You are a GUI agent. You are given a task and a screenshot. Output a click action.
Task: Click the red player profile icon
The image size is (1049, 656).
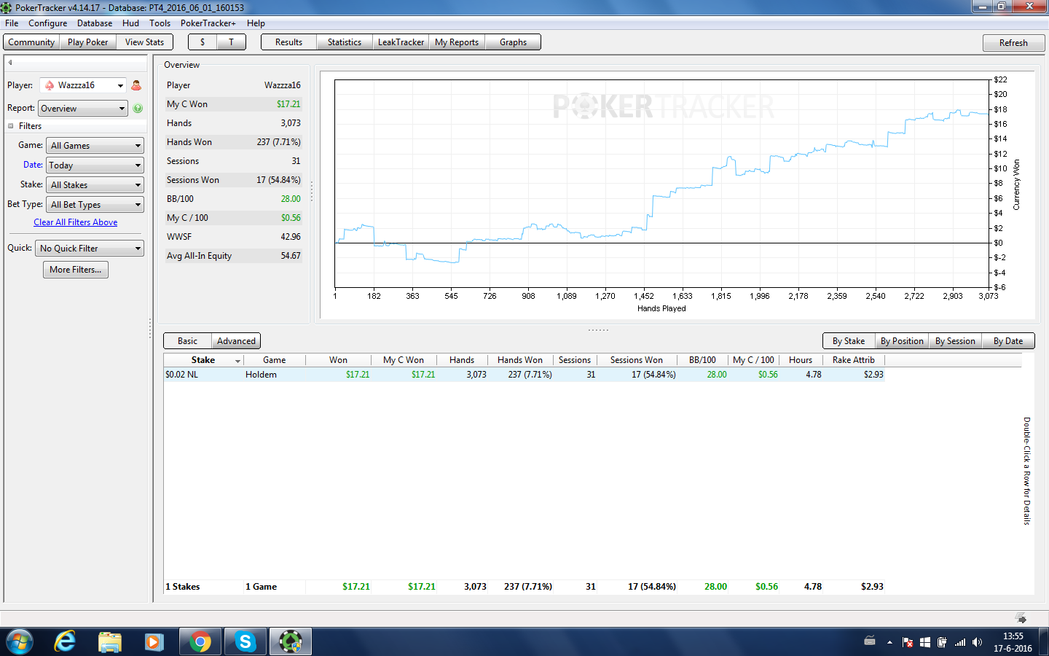(x=136, y=85)
